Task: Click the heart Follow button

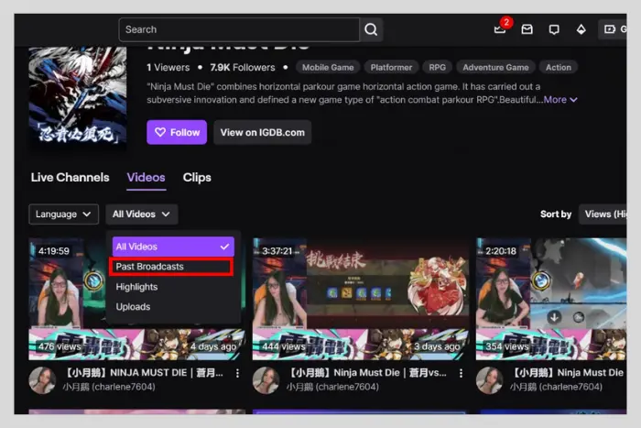Action: pyautogui.click(x=177, y=132)
